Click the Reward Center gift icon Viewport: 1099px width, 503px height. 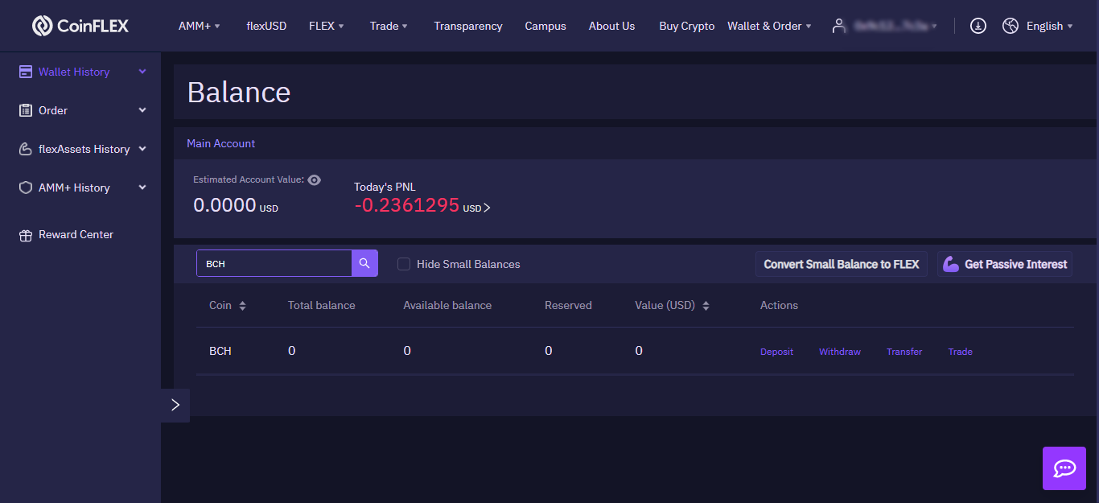click(x=26, y=235)
